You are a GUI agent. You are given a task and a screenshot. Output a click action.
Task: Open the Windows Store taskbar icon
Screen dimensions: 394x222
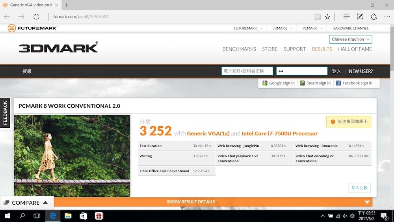point(84,216)
